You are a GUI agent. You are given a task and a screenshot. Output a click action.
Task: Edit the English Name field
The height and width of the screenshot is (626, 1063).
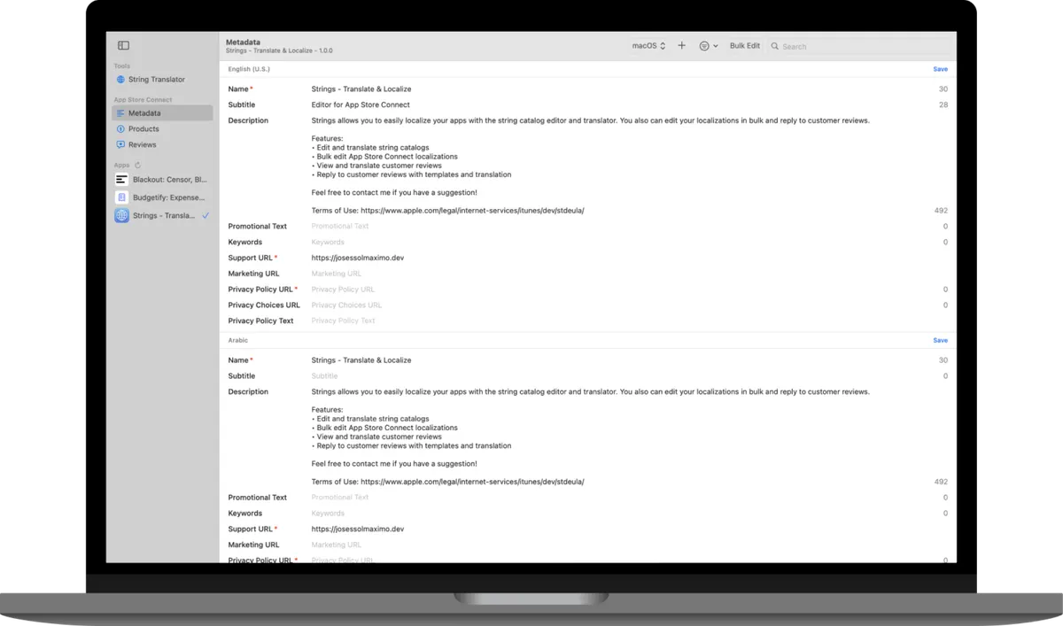coord(620,89)
